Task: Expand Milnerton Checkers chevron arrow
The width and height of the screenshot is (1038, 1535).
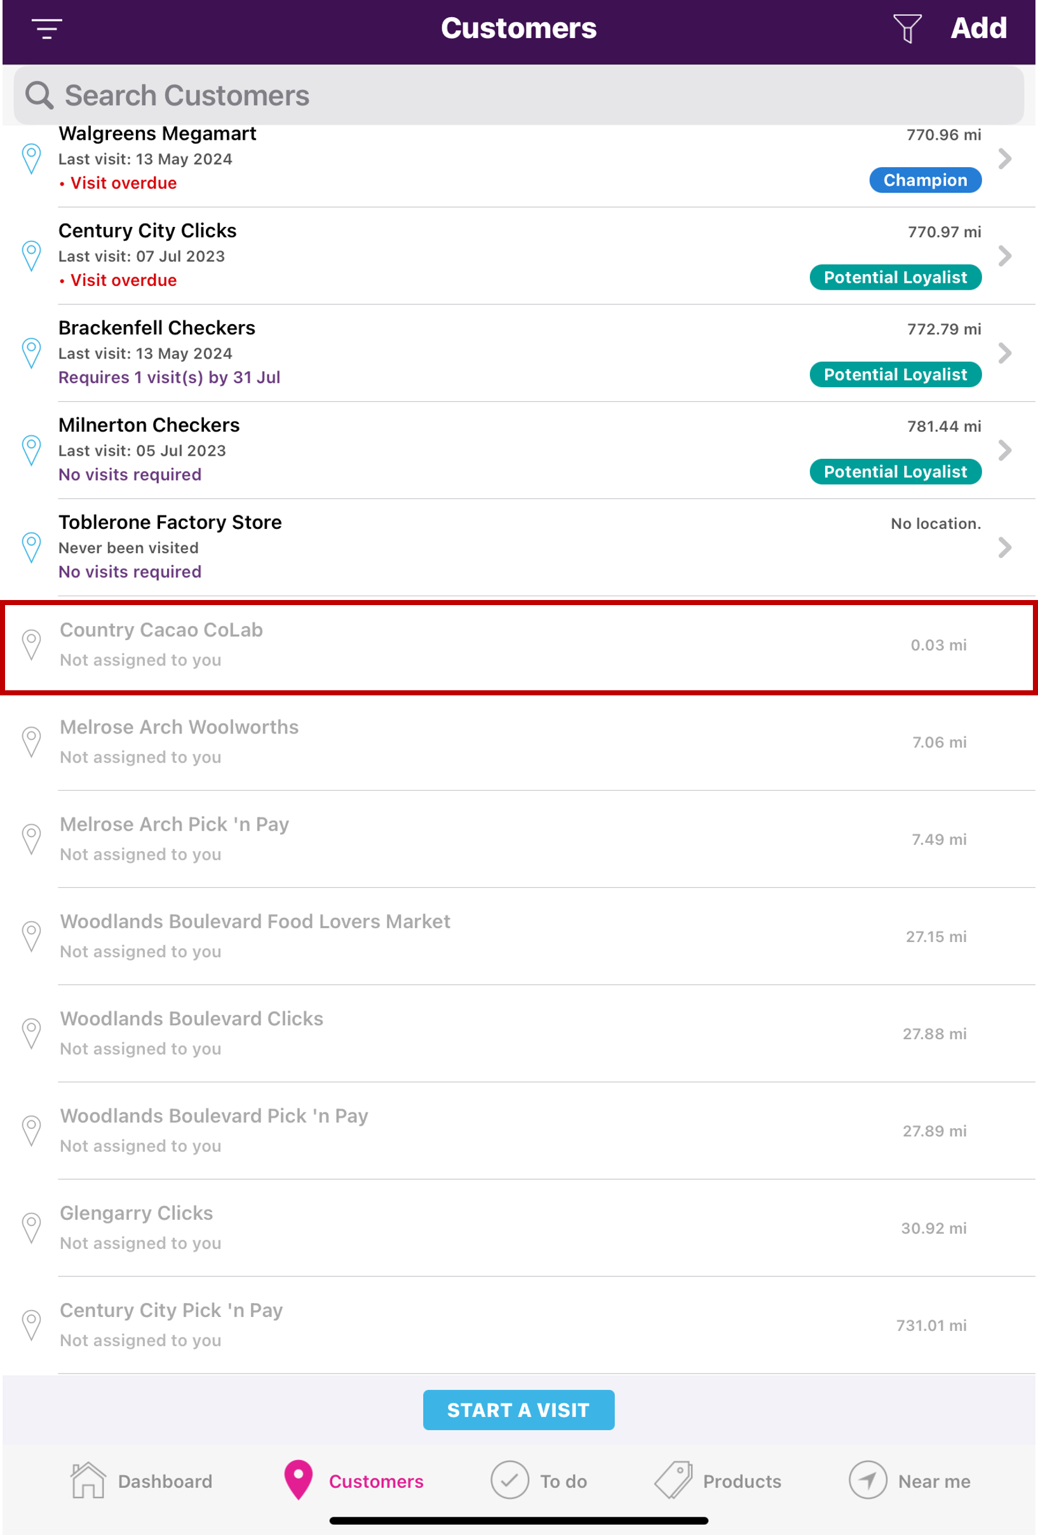Action: pyautogui.click(x=1004, y=451)
